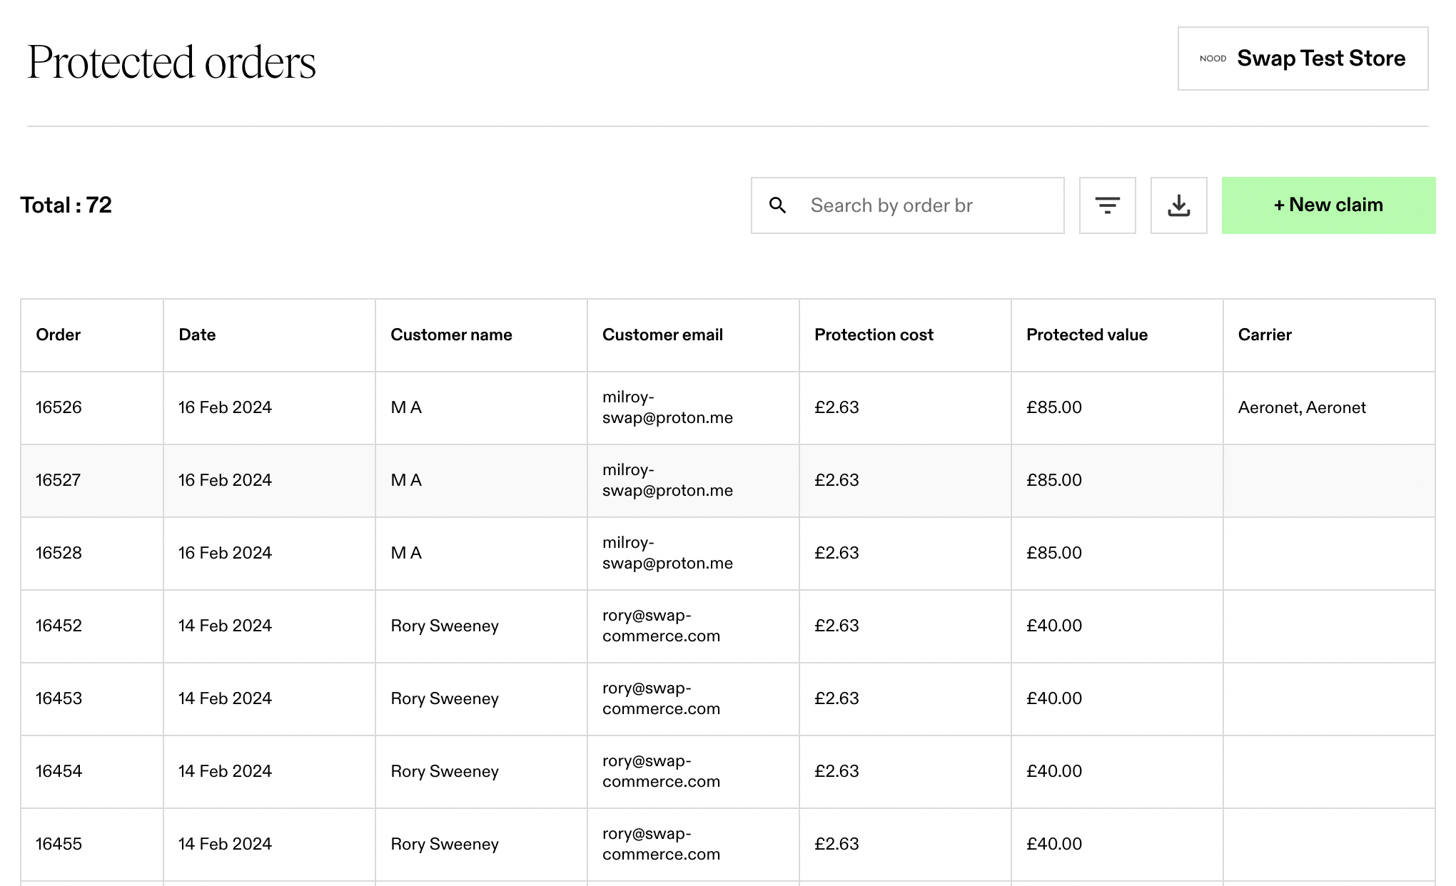Click 16 Feb 2024 date for order 16526
The height and width of the screenshot is (886, 1456).
(225, 407)
